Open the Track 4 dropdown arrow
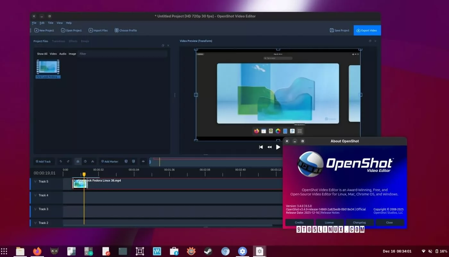449x257 pixels. click(x=35, y=195)
